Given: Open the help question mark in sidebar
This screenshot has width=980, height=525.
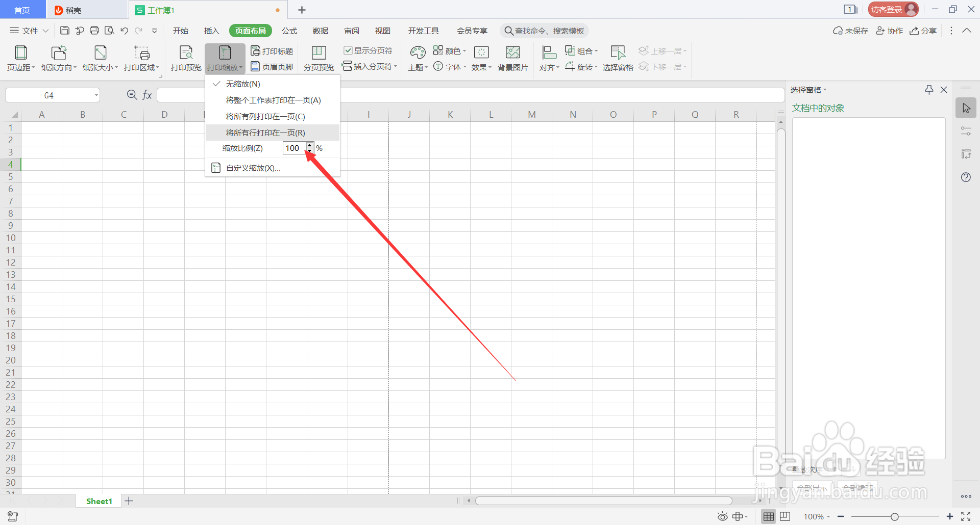Looking at the screenshot, I should [x=966, y=177].
